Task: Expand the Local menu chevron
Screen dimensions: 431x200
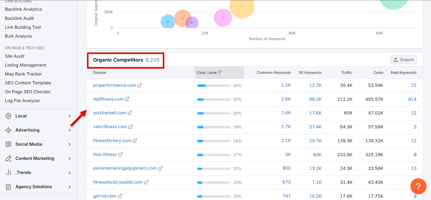Action: click(69, 116)
